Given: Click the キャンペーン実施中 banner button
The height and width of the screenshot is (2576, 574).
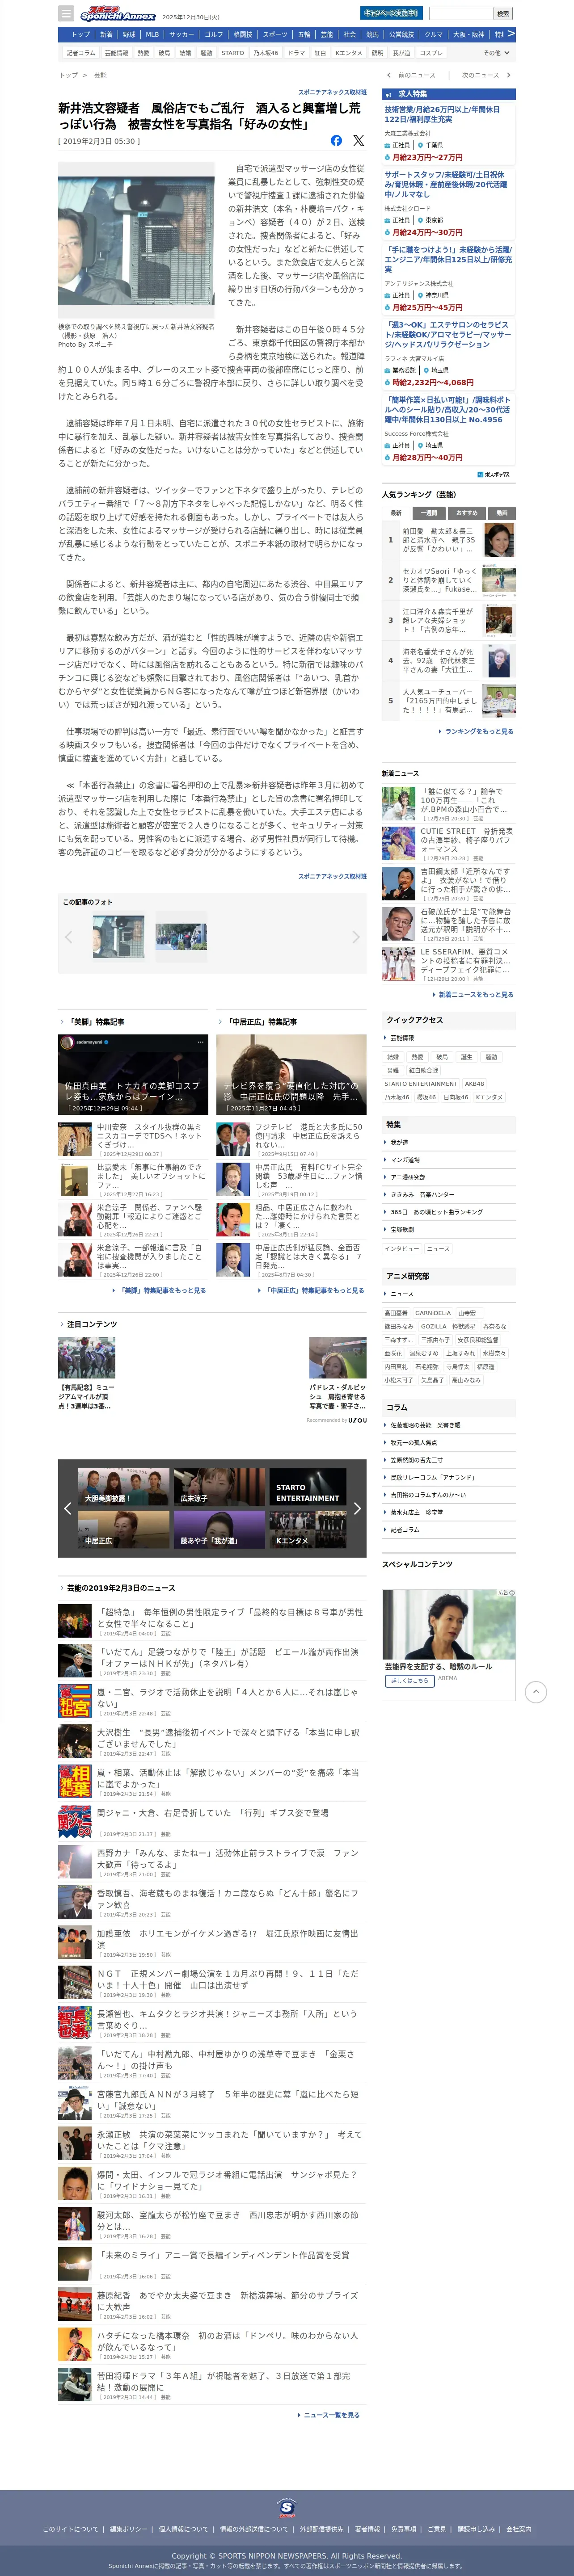Looking at the screenshot, I should click(391, 13).
